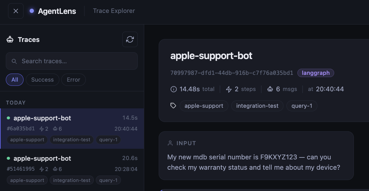This screenshot has height=191, width=369.
Task: Click the integration-test tag on trace #51461995
Action: coord(72,180)
